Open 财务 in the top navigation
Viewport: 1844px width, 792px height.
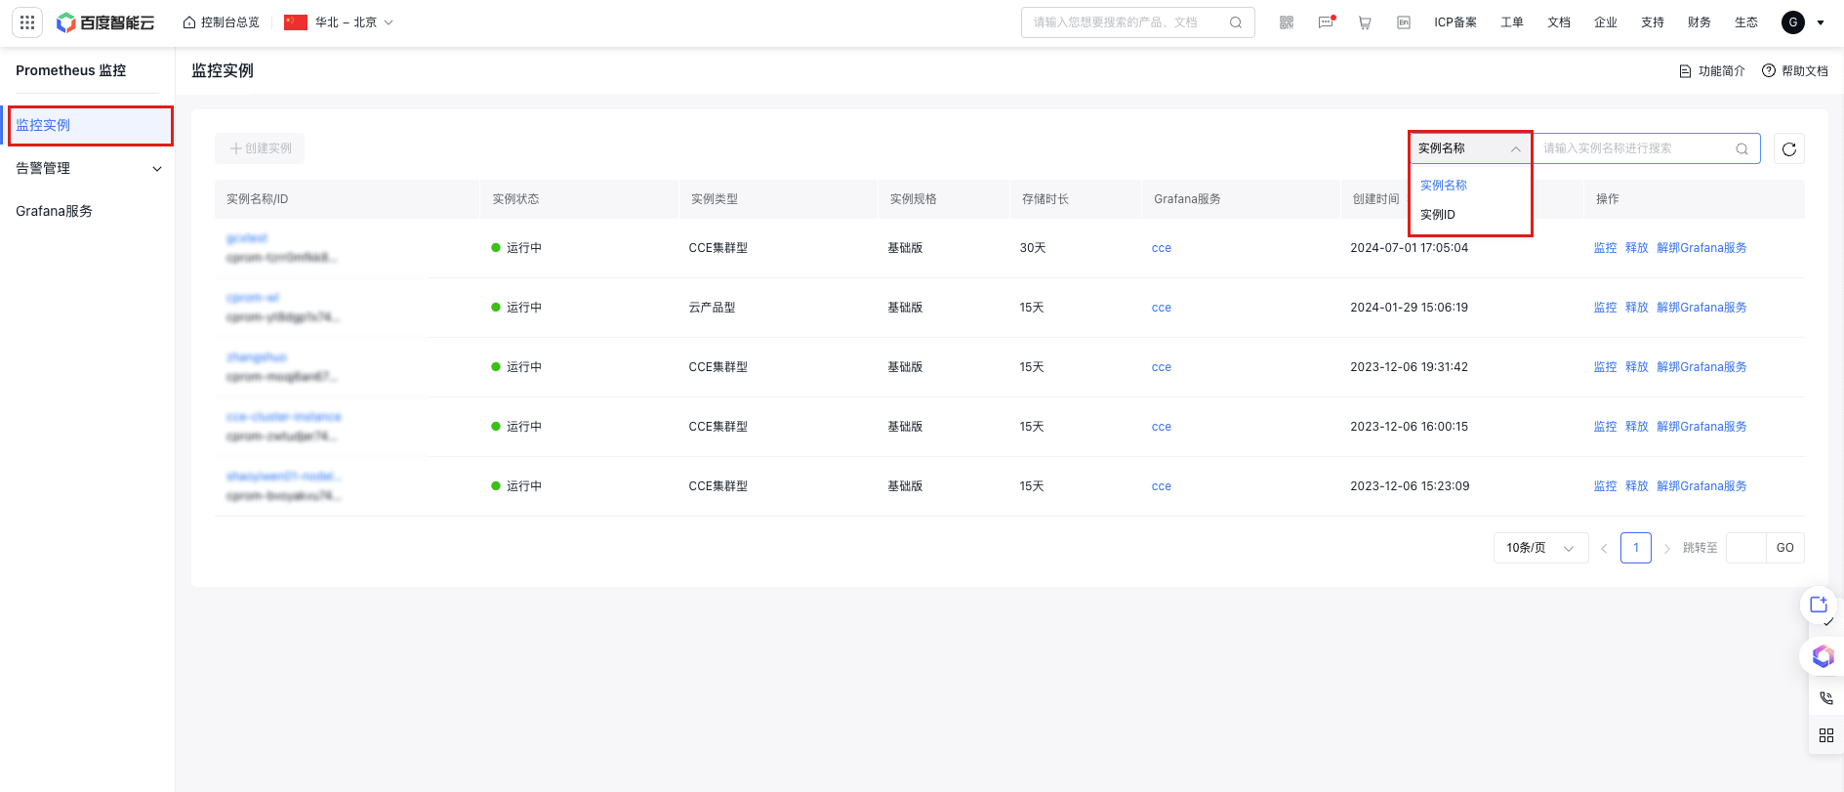coord(1699,22)
